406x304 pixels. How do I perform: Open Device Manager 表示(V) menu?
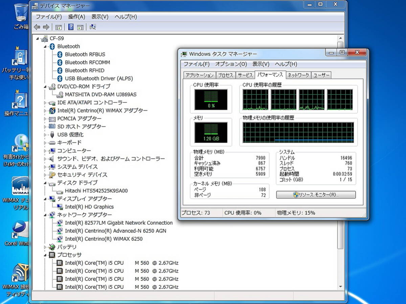100,17
